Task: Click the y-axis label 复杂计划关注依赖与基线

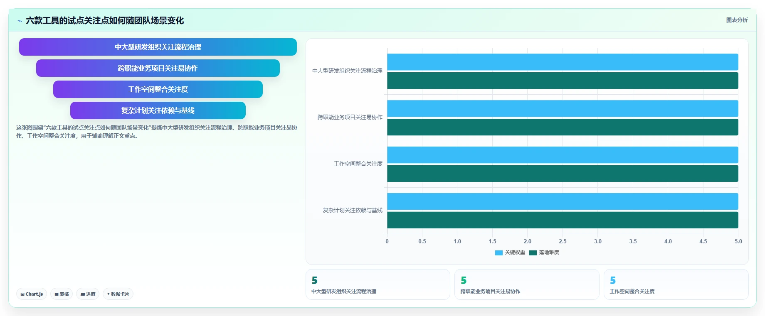Action: [x=353, y=211]
